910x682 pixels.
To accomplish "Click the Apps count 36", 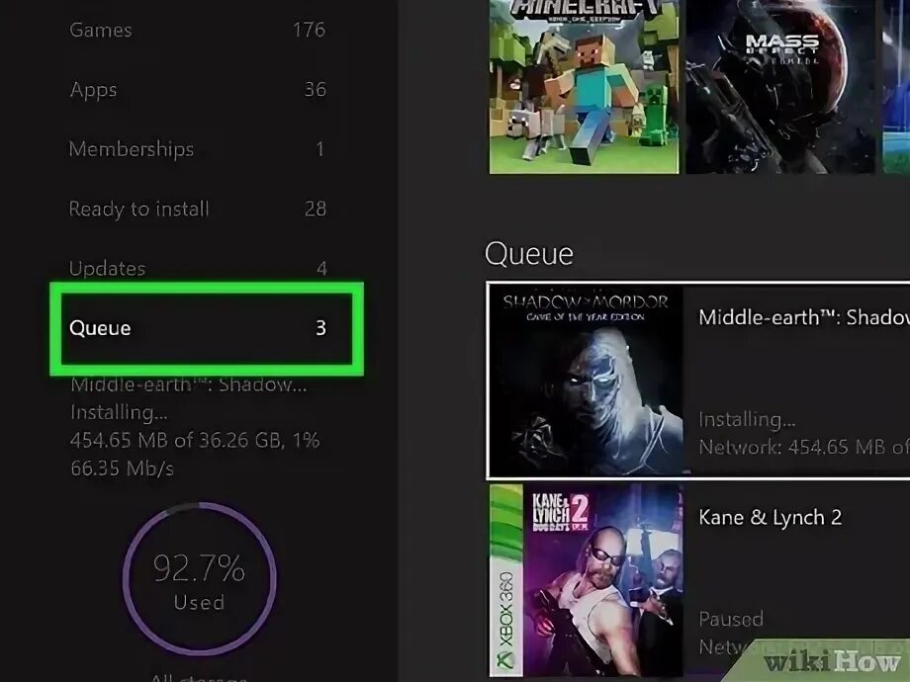I will 316,89.
